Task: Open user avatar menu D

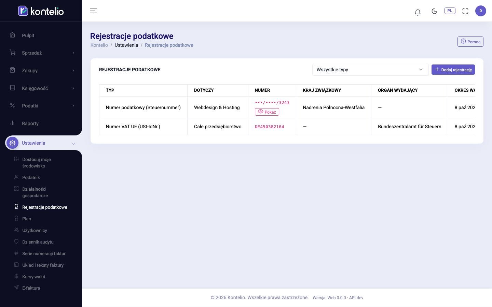Action: point(480,11)
